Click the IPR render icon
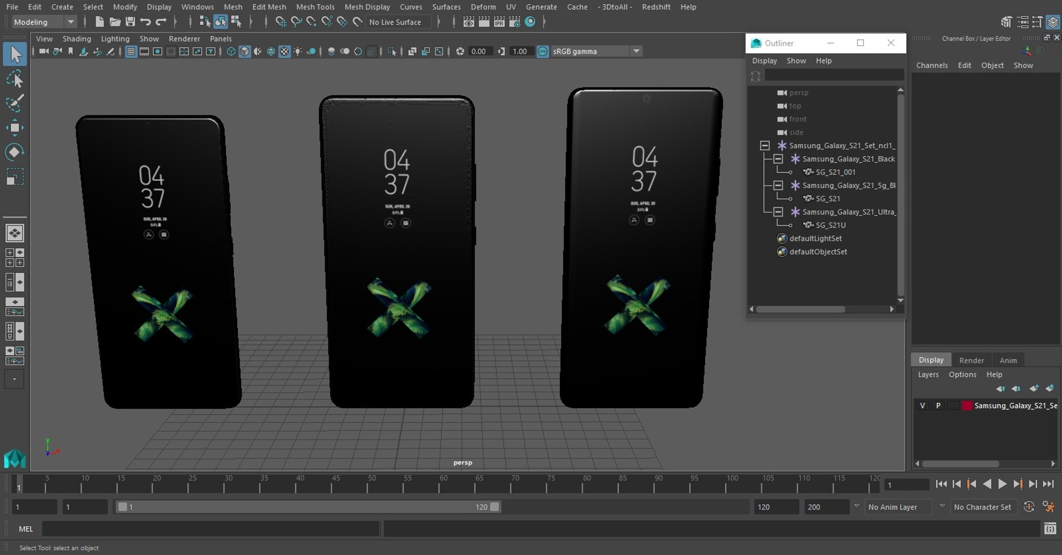The image size is (1062, 555). coord(499,22)
